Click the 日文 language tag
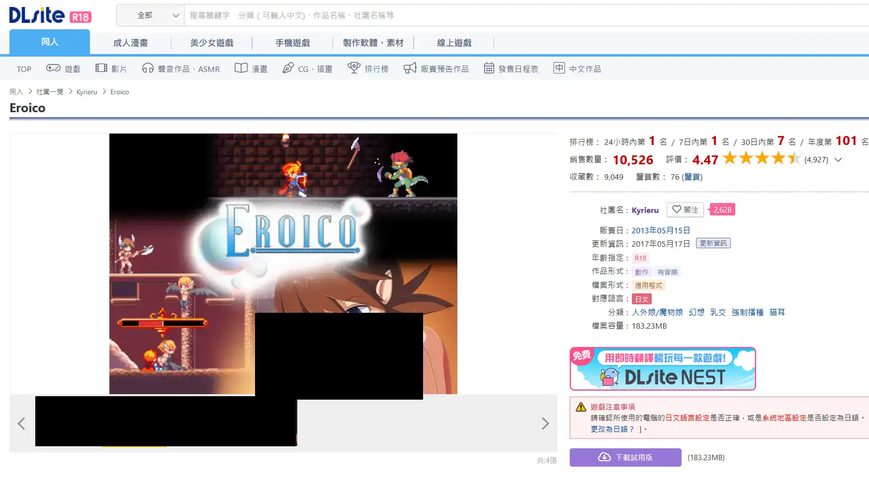The height and width of the screenshot is (488, 869). click(641, 299)
